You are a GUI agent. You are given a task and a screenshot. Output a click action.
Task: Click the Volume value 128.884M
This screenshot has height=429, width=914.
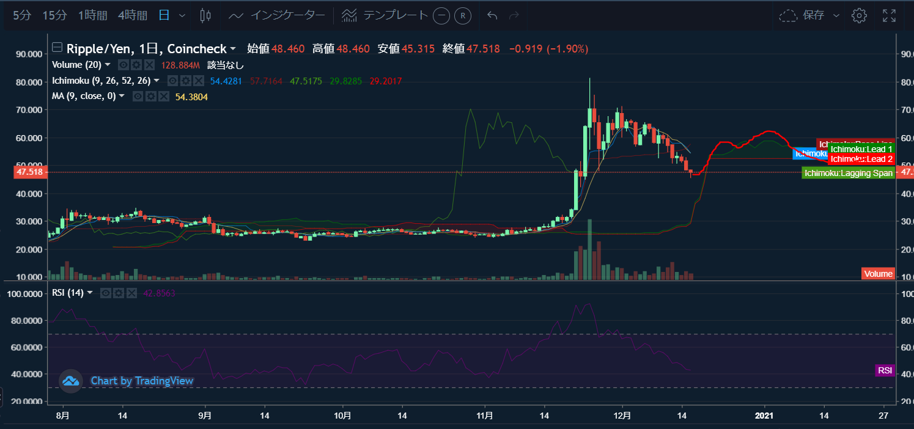point(180,65)
